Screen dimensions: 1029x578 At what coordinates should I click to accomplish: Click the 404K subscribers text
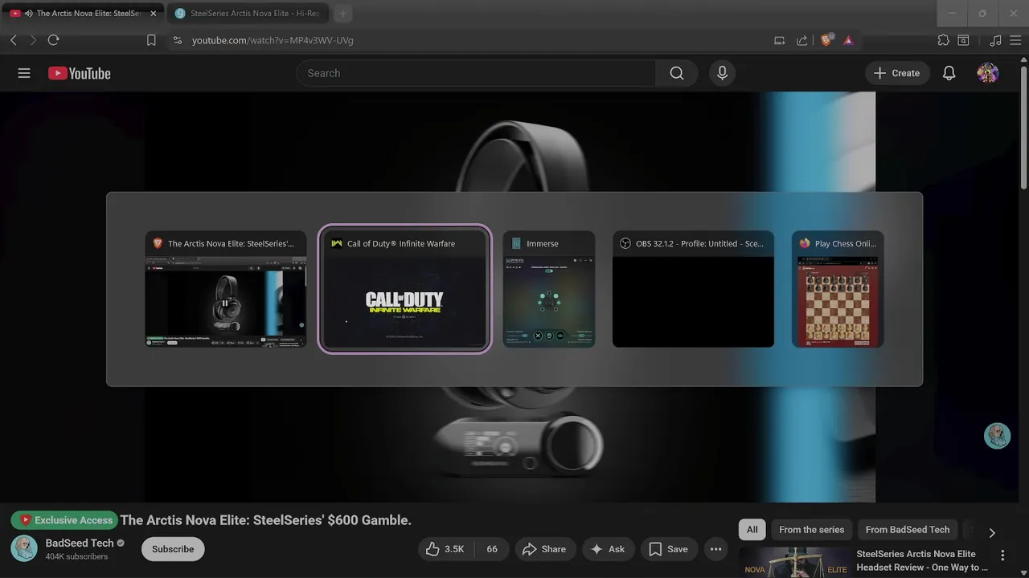(x=76, y=556)
